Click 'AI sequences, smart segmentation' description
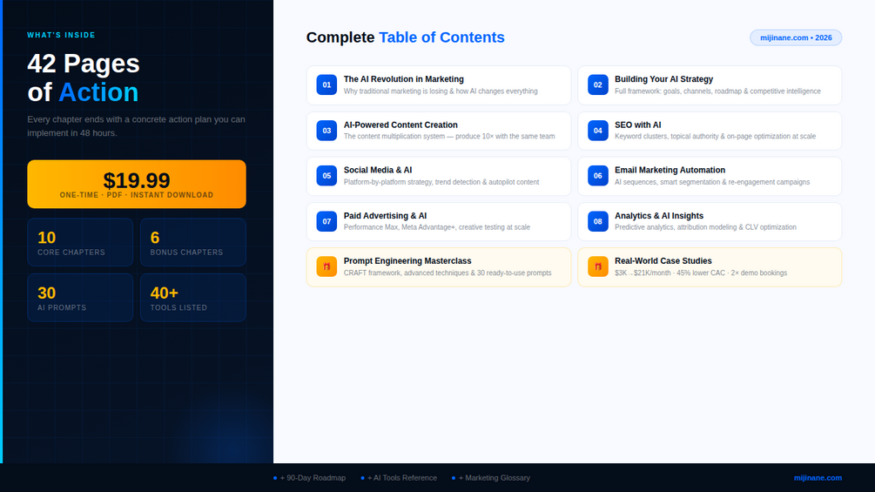 coord(712,182)
